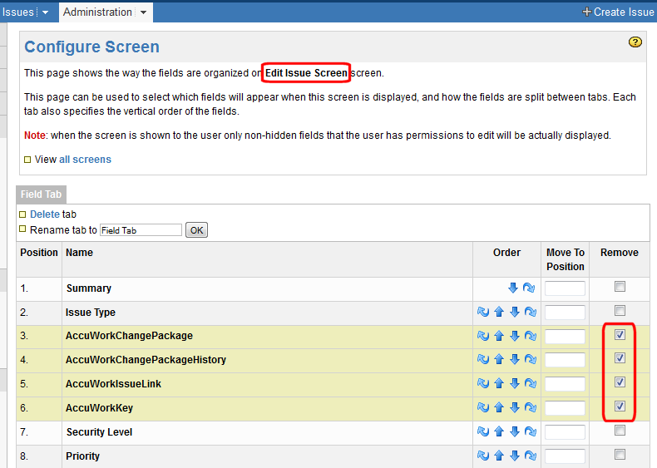The image size is (657, 468).
Task: Open the Administration dropdown arrow
Action: pyautogui.click(x=144, y=12)
